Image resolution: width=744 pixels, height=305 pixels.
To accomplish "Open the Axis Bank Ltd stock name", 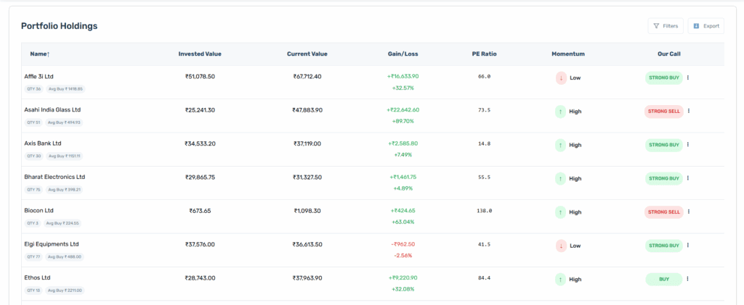I will [43, 143].
